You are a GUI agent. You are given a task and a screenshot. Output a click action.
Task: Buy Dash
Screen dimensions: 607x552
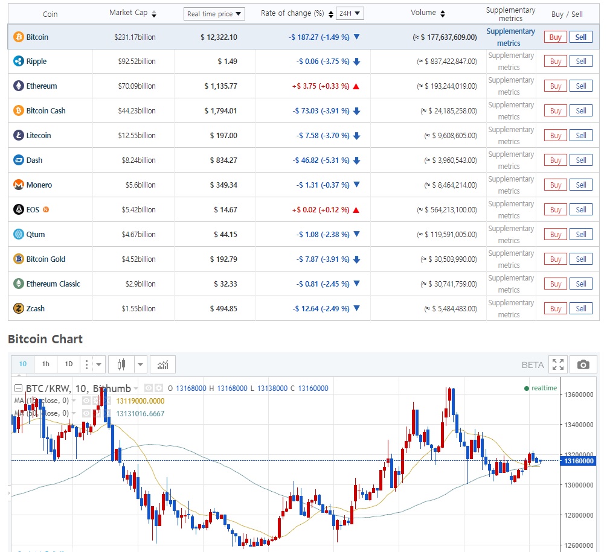(555, 160)
